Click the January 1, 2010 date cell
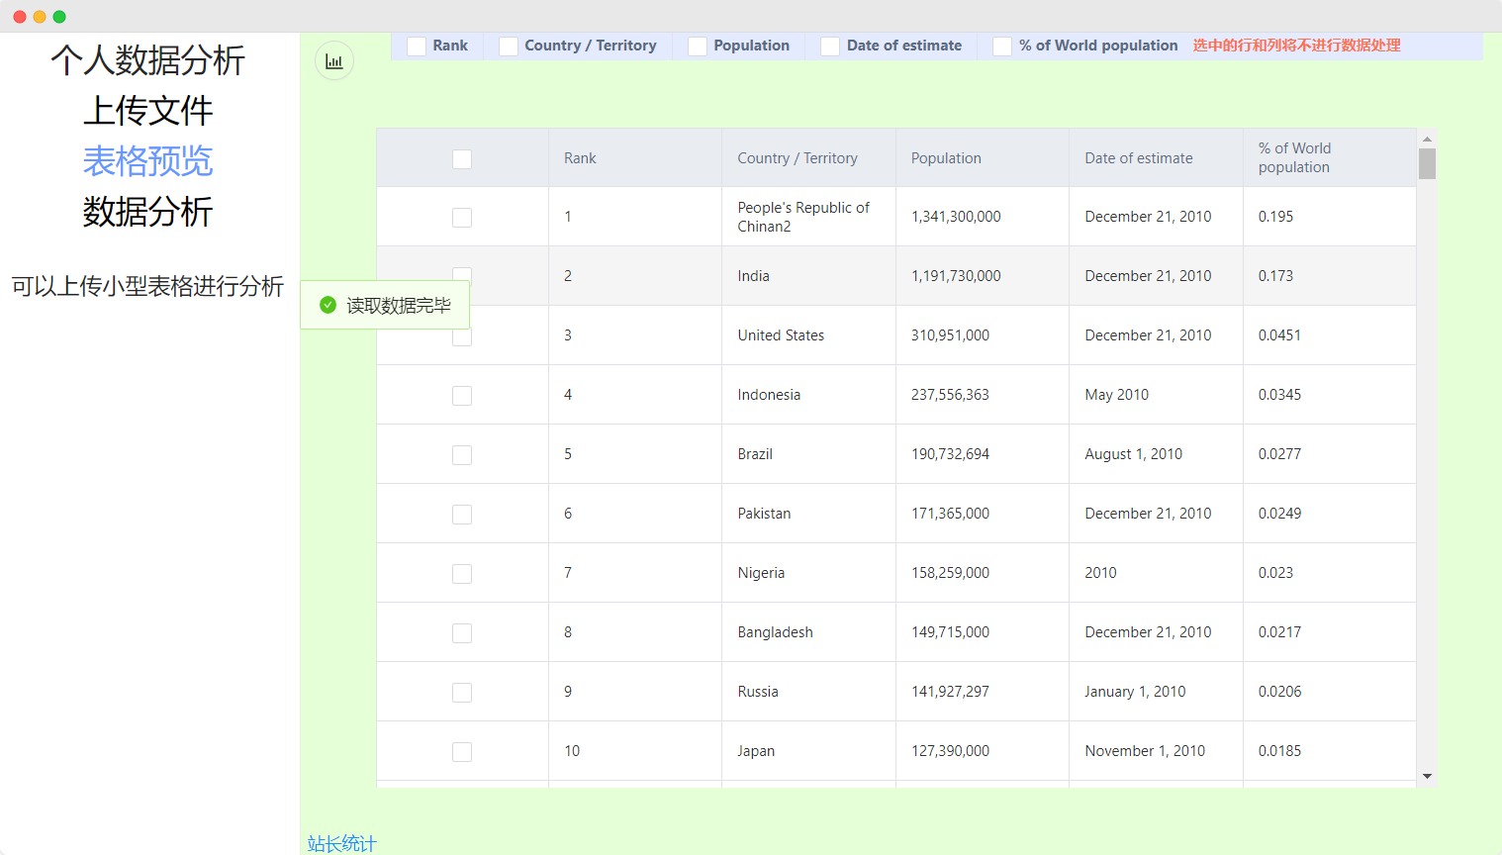Screen dimensions: 1502x855 tap(1157, 692)
